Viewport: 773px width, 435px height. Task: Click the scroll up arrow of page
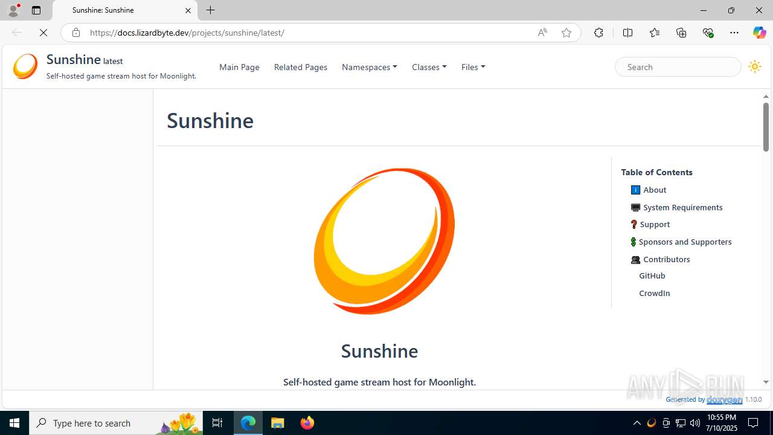pos(766,96)
